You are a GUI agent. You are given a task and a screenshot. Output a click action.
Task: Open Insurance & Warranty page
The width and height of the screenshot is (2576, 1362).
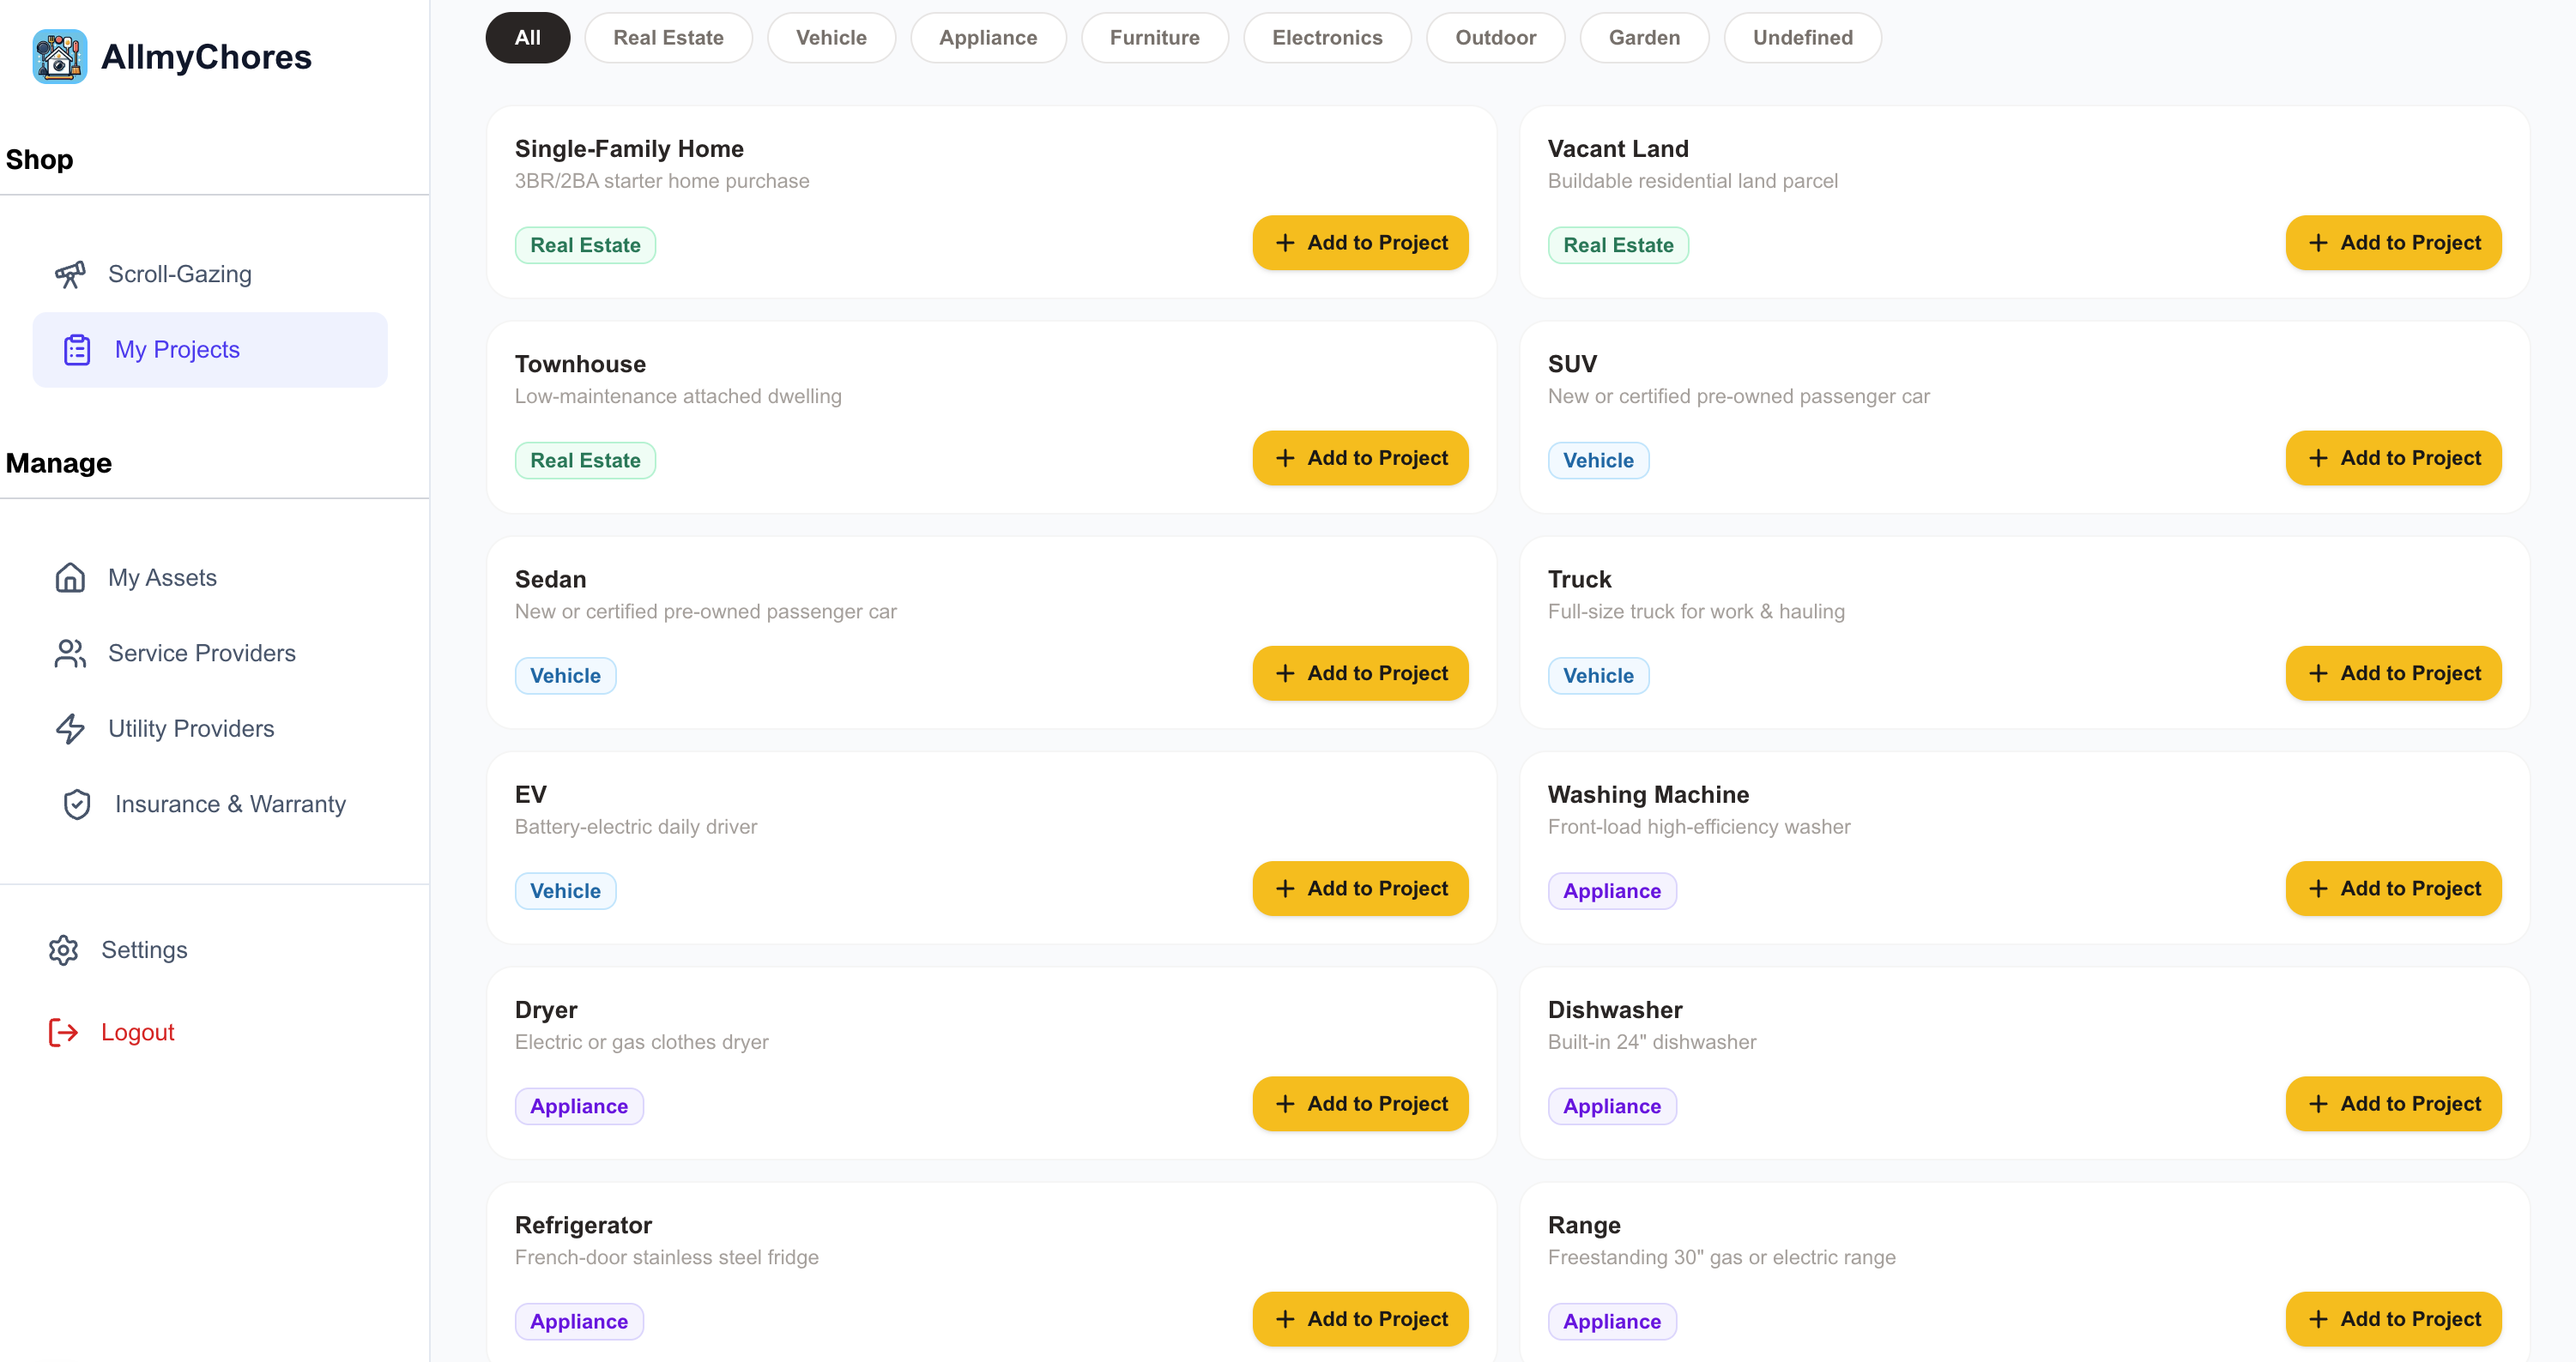(x=210, y=805)
